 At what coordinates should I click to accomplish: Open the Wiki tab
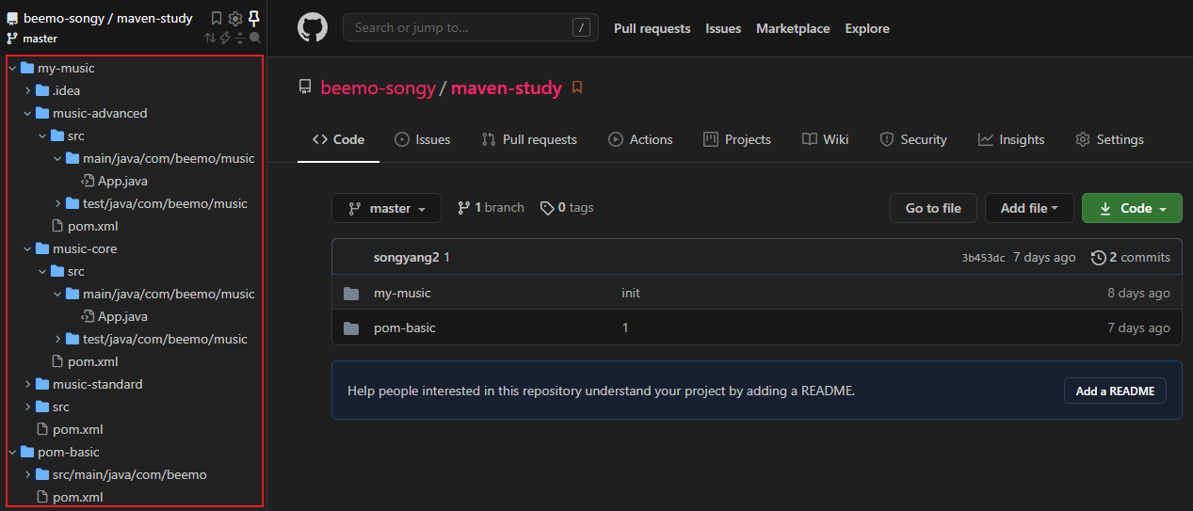(825, 139)
